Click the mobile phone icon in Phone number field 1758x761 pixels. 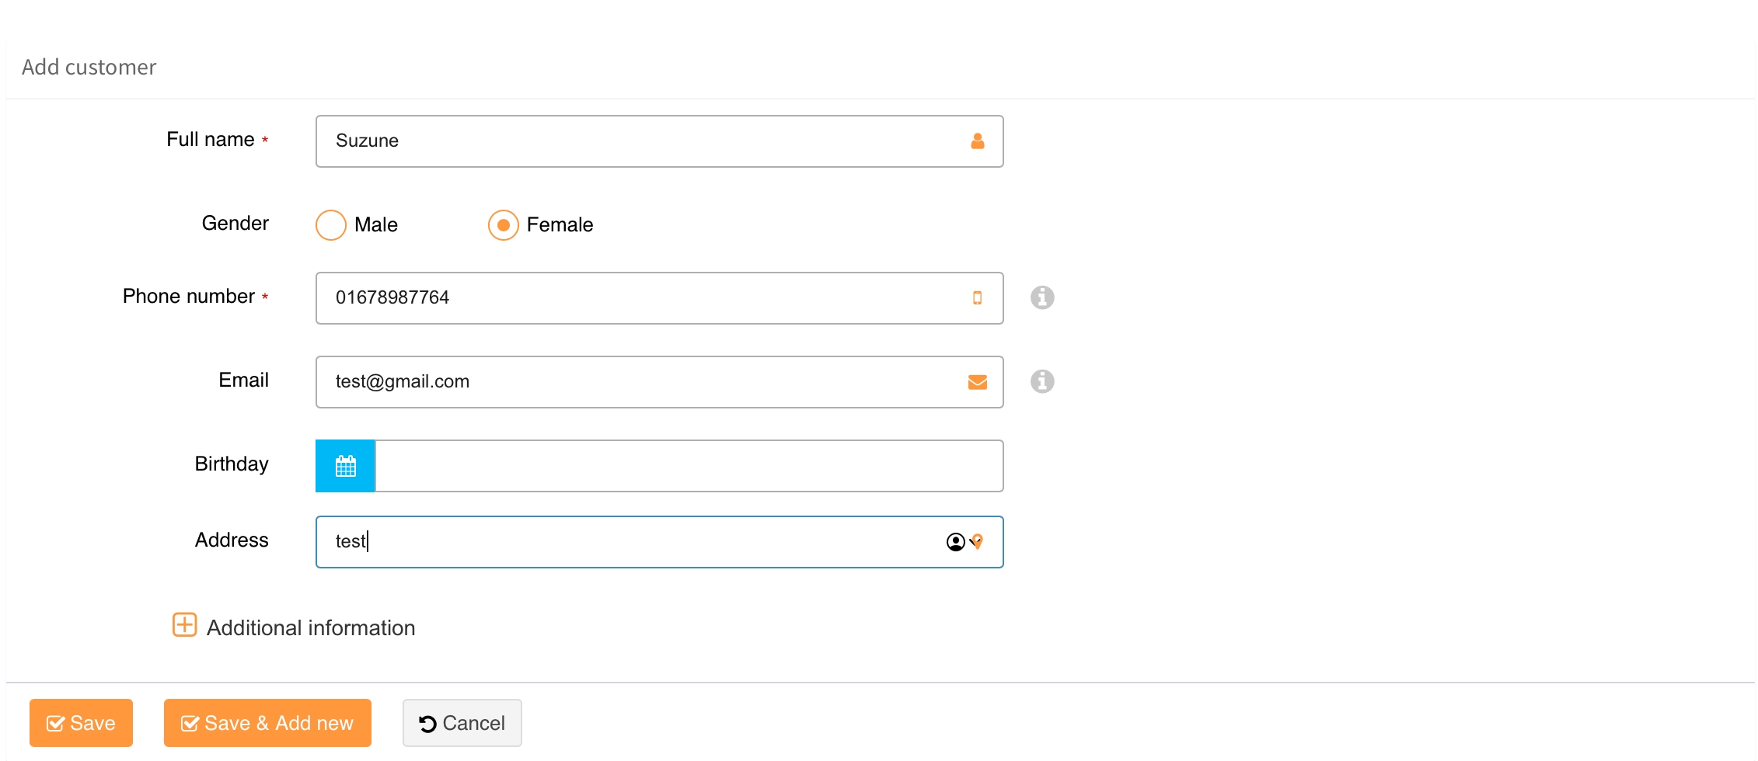pyautogui.click(x=977, y=298)
